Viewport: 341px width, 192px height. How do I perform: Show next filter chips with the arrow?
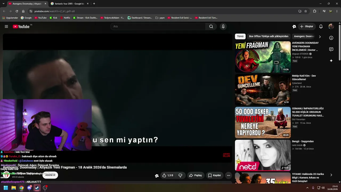point(320,37)
